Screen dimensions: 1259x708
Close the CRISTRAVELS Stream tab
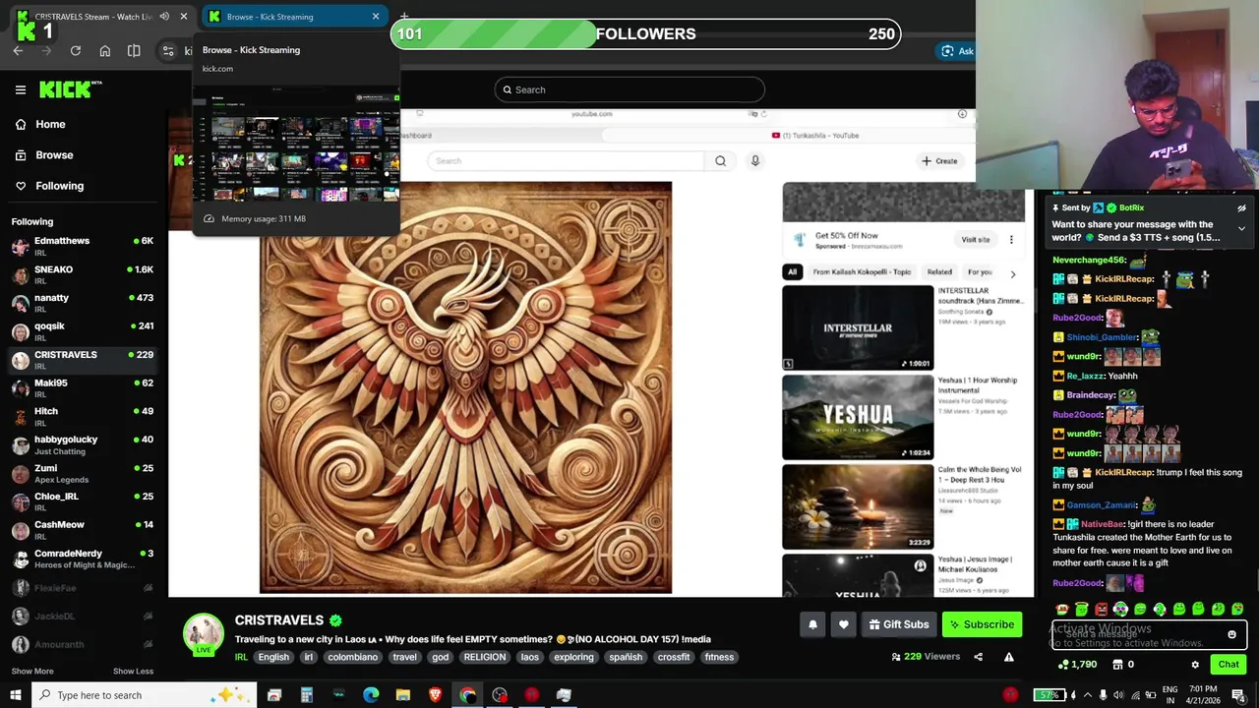[x=183, y=17]
